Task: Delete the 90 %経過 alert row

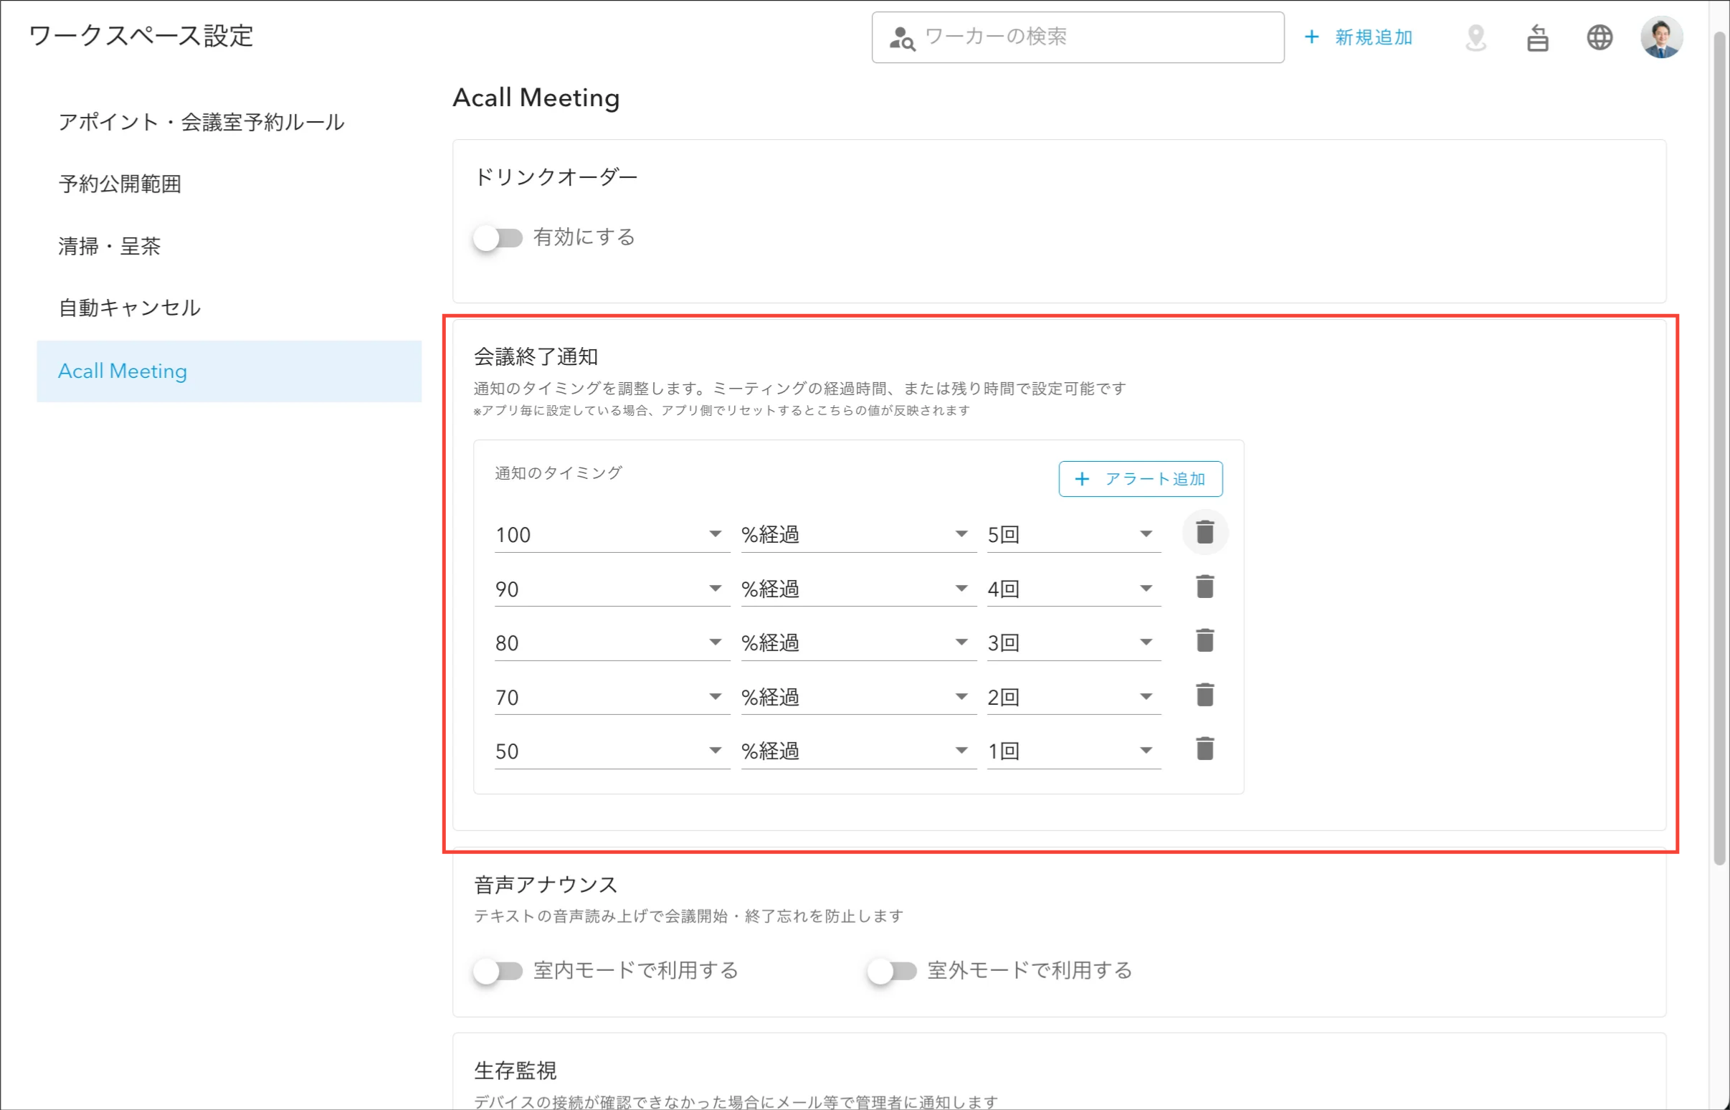Action: 1204,587
